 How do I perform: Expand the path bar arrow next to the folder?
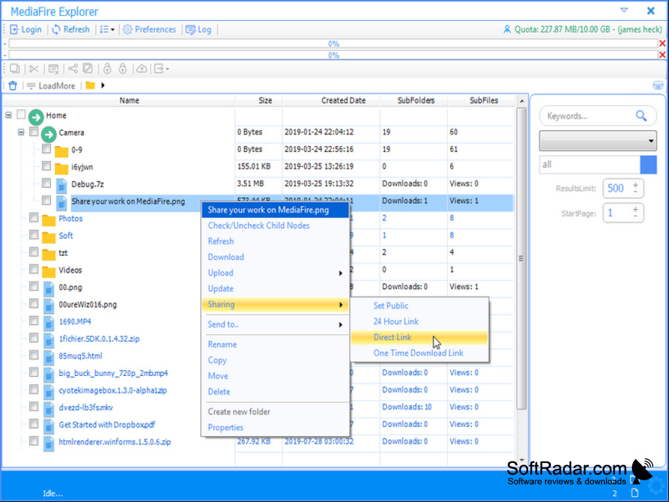pos(103,86)
